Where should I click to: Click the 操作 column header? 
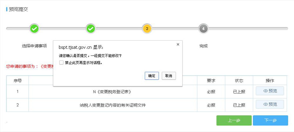[x=270, y=80]
